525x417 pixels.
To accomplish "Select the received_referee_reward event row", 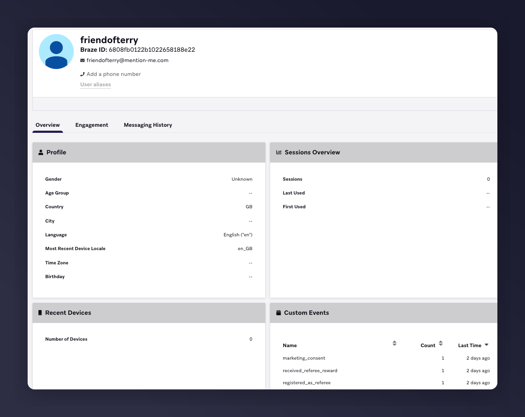I will [x=386, y=370].
